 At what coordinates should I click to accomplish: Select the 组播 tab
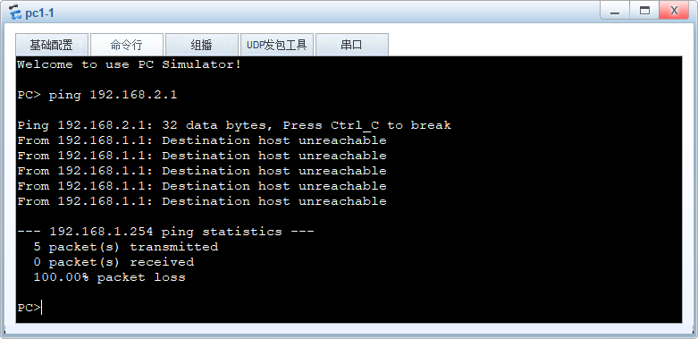202,45
